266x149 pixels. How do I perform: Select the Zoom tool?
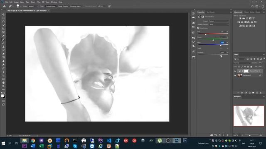[3, 86]
